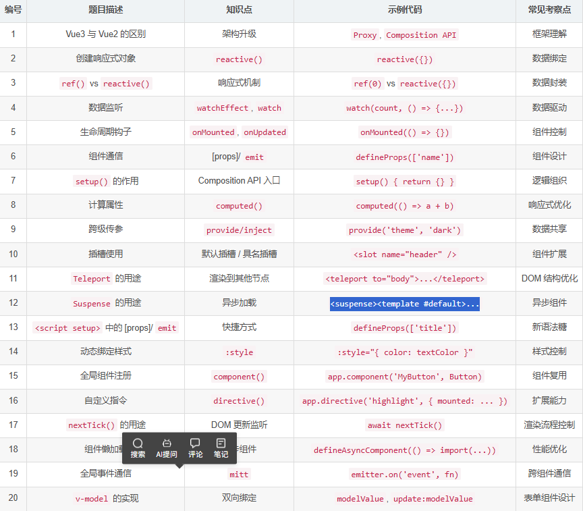583x511 pixels.
Task: Click 'ref(0)' code in row 3
Action: [367, 84]
